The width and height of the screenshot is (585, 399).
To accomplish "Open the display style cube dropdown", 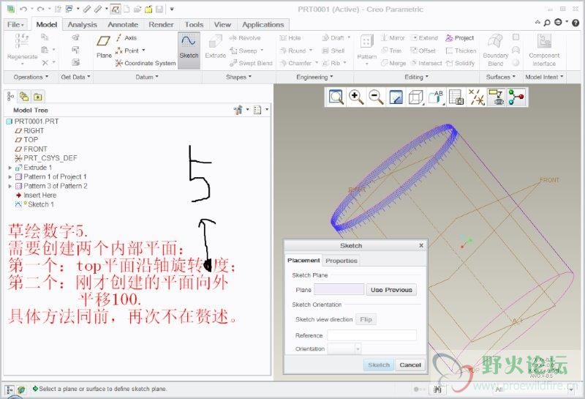I will point(416,97).
